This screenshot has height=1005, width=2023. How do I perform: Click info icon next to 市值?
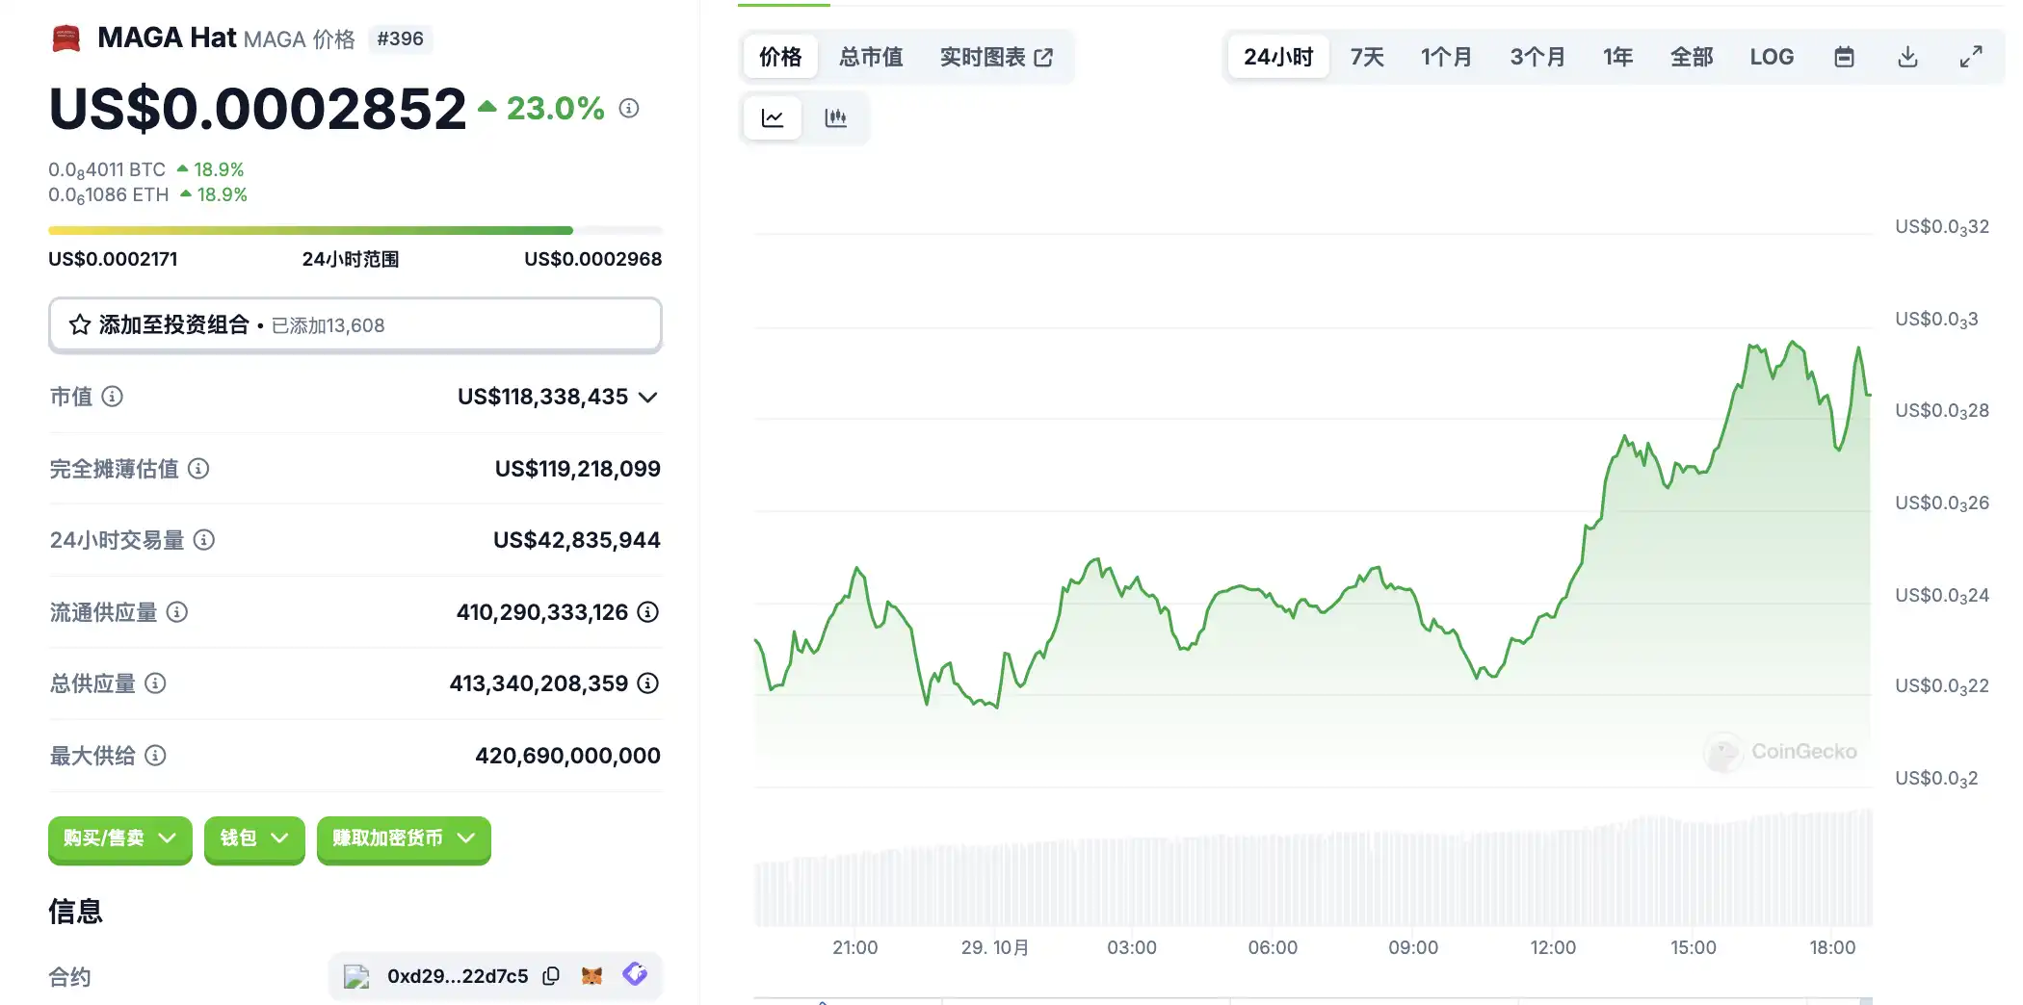pos(113,397)
